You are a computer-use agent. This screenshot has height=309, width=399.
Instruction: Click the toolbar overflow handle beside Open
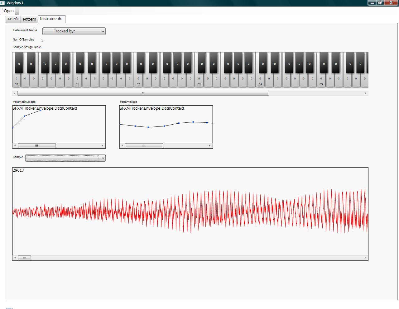point(17,11)
